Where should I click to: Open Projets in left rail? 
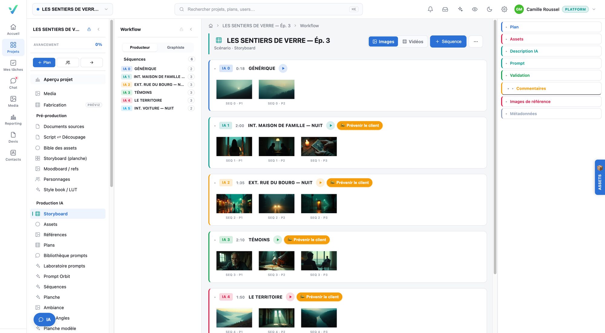13,47
